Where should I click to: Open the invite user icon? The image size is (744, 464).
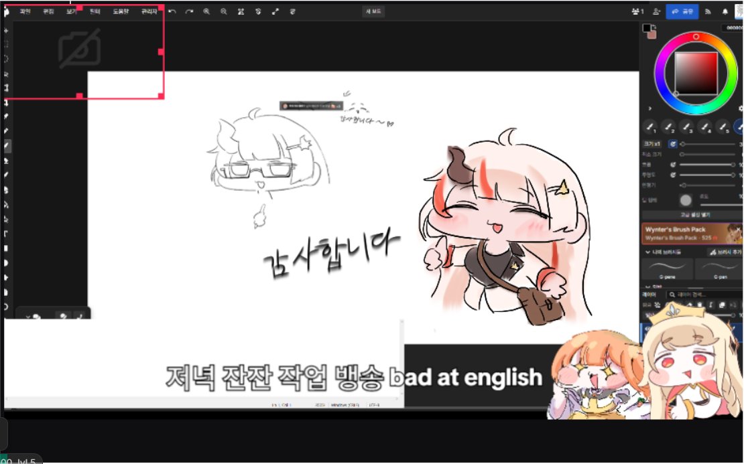657,11
